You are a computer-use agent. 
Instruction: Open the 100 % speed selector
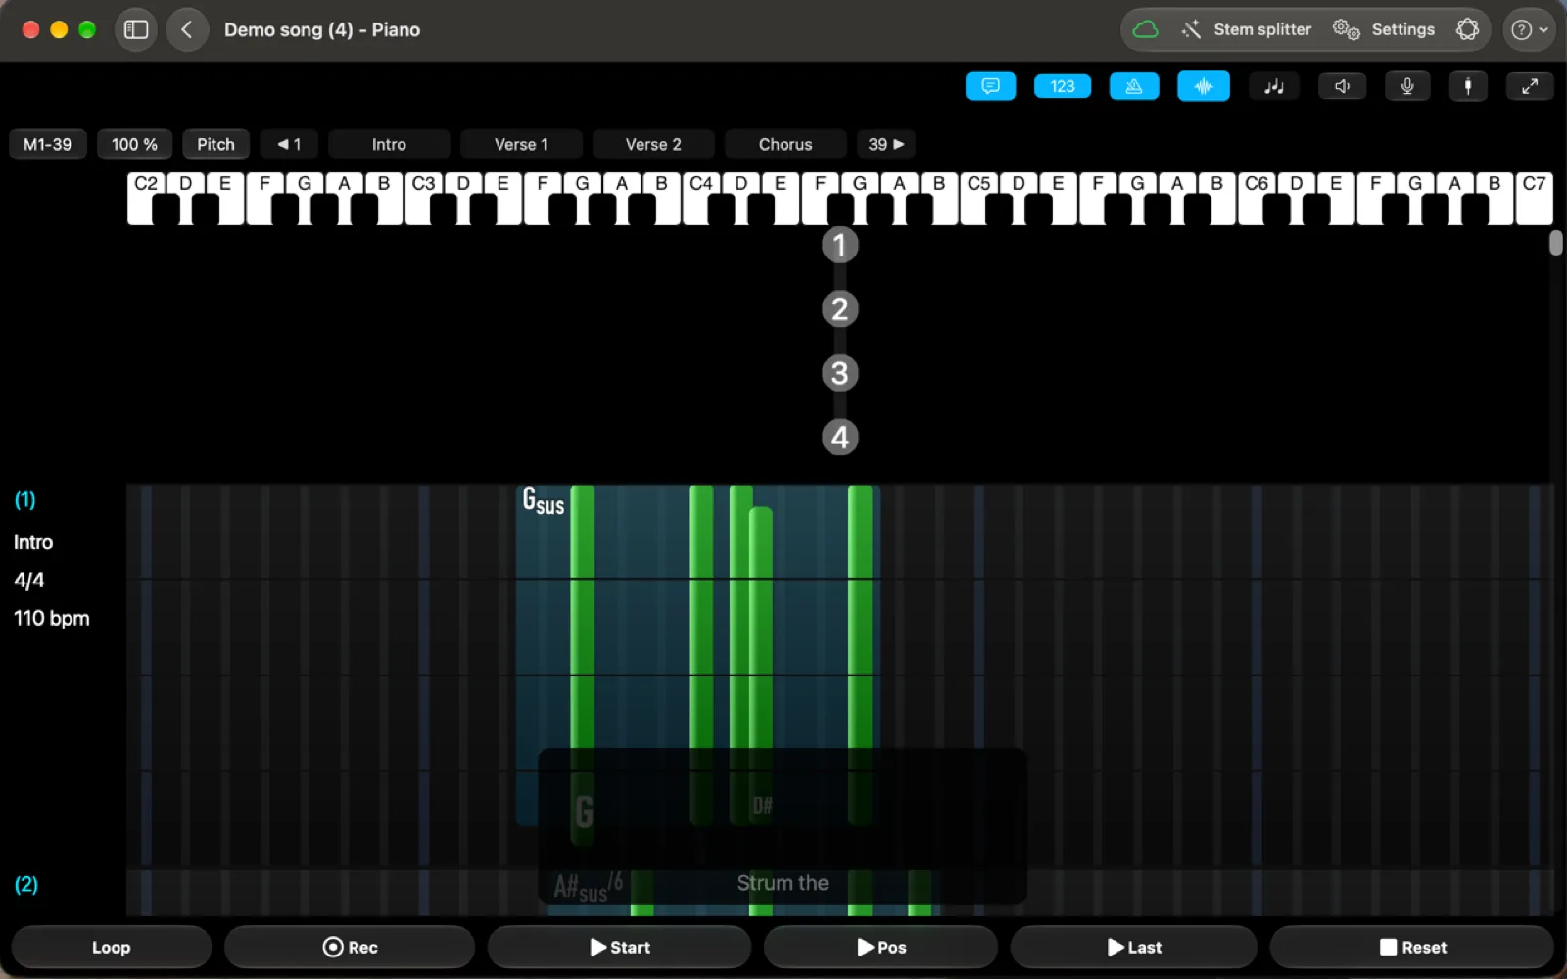pos(134,144)
